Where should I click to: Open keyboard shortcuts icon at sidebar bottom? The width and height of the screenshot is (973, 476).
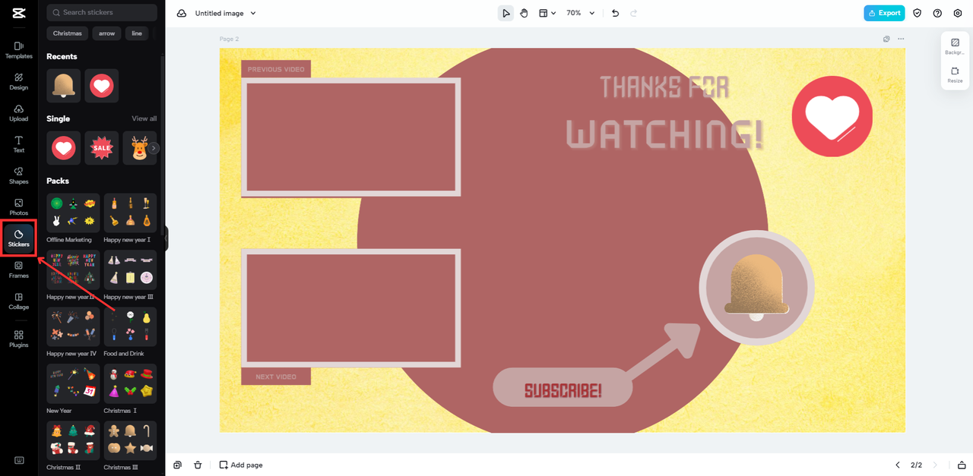(19, 460)
